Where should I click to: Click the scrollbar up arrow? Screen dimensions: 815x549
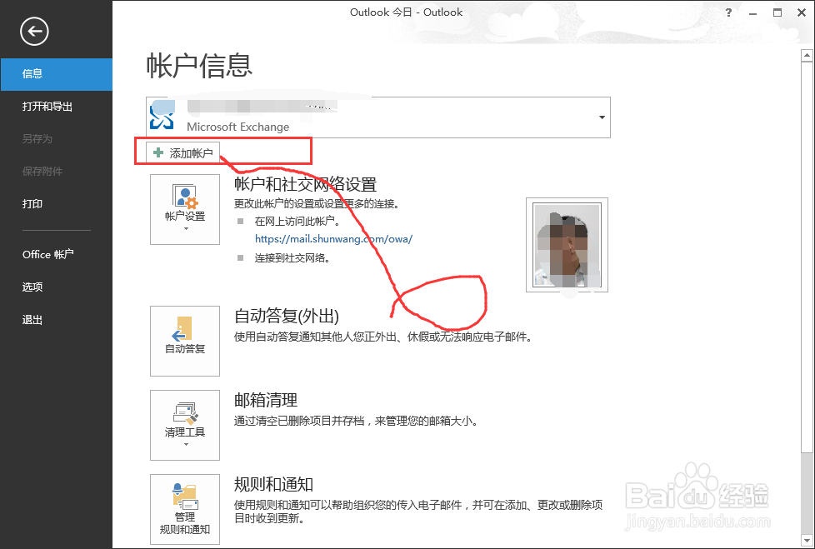[x=807, y=55]
